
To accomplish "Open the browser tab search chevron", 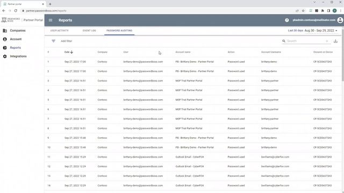I will pyautogui.click(x=314, y=2).
